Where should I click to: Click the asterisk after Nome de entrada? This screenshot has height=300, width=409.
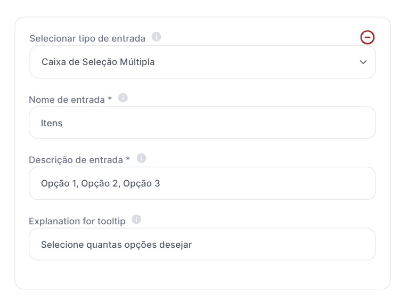click(110, 100)
